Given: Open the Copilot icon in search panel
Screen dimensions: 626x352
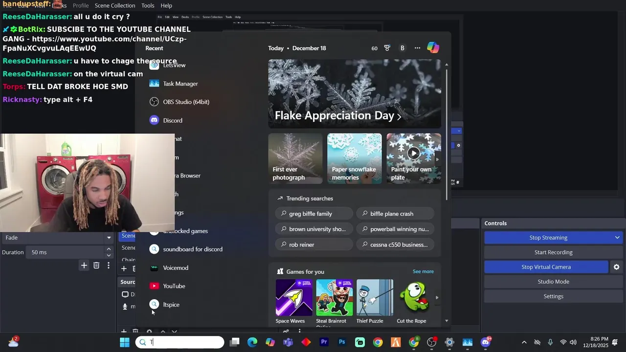Looking at the screenshot, I should 433,48.
